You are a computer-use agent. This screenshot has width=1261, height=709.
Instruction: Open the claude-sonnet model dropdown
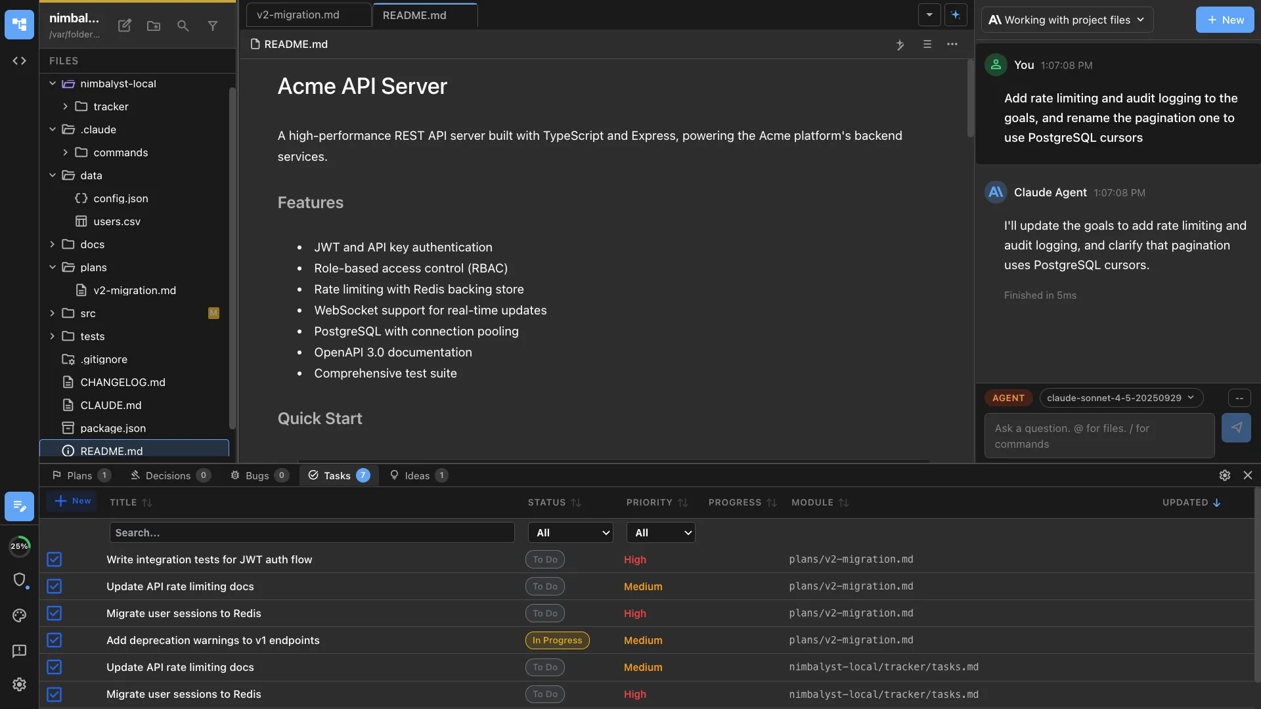click(1121, 398)
